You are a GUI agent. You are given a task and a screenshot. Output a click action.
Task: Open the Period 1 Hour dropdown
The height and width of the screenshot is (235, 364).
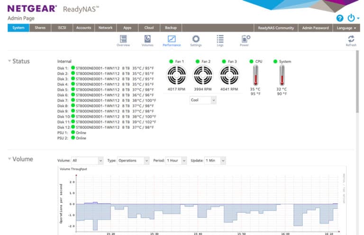tap(176, 161)
